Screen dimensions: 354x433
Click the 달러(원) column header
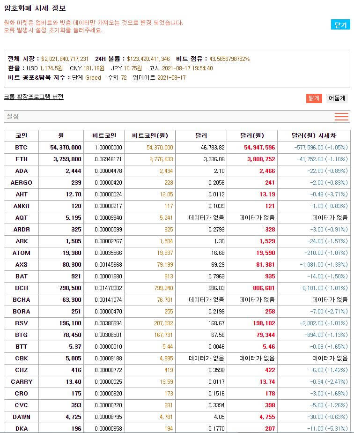[252, 135]
